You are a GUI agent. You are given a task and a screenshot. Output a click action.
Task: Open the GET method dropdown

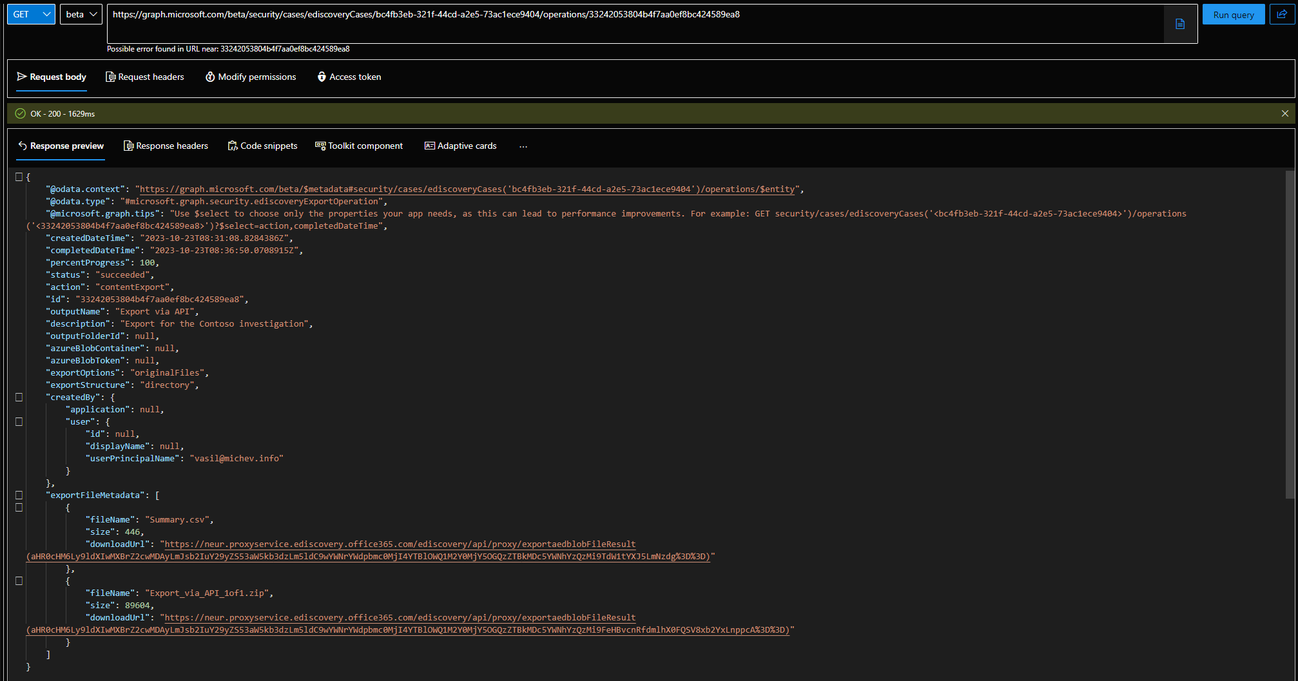point(31,14)
